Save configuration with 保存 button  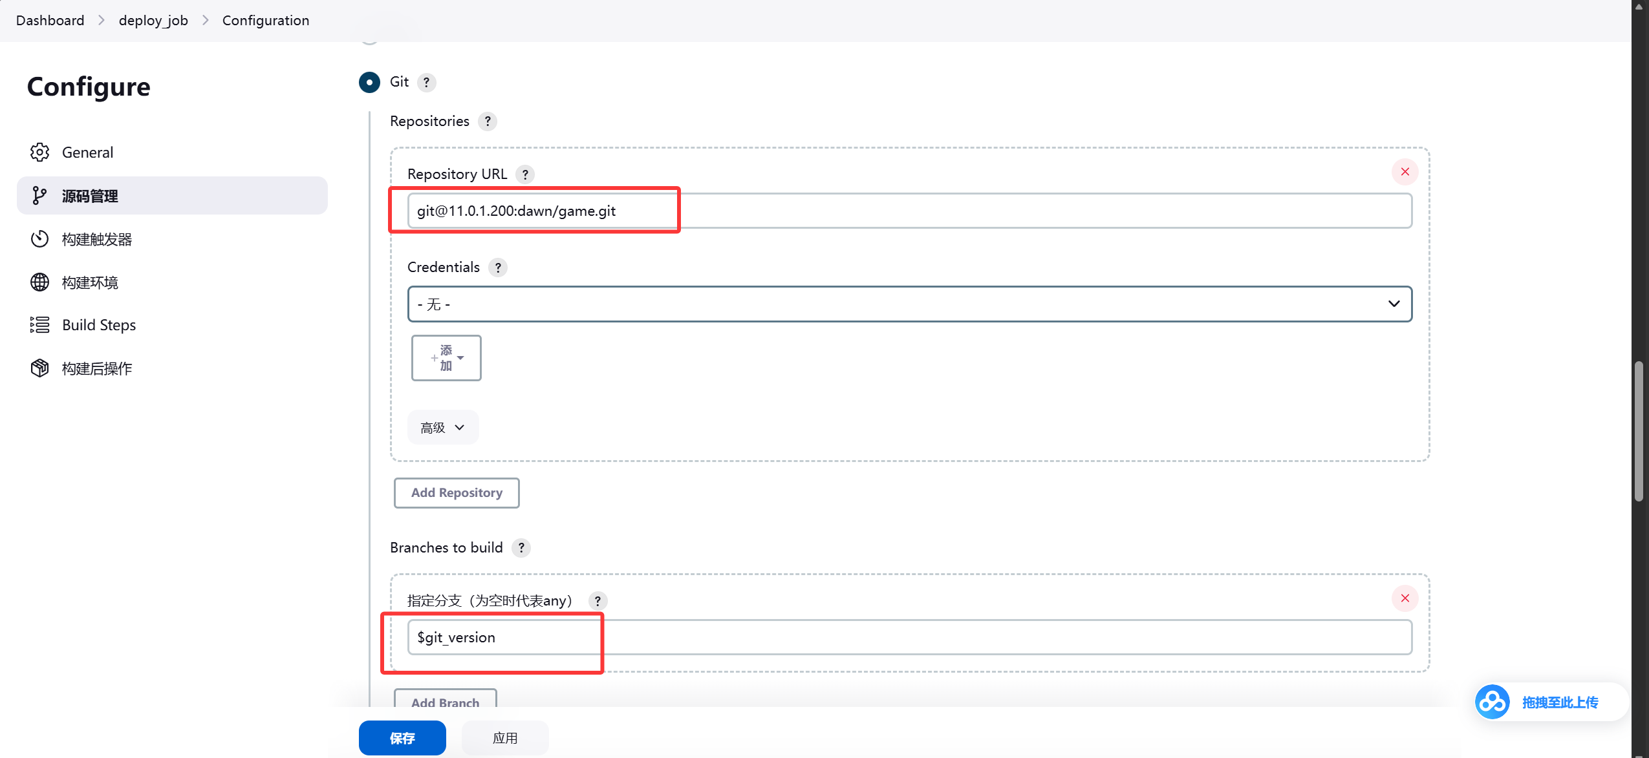402,738
